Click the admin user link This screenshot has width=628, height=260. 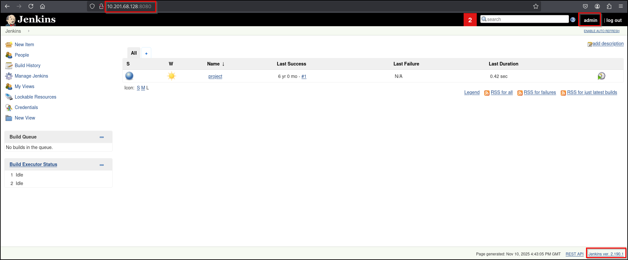(590, 20)
